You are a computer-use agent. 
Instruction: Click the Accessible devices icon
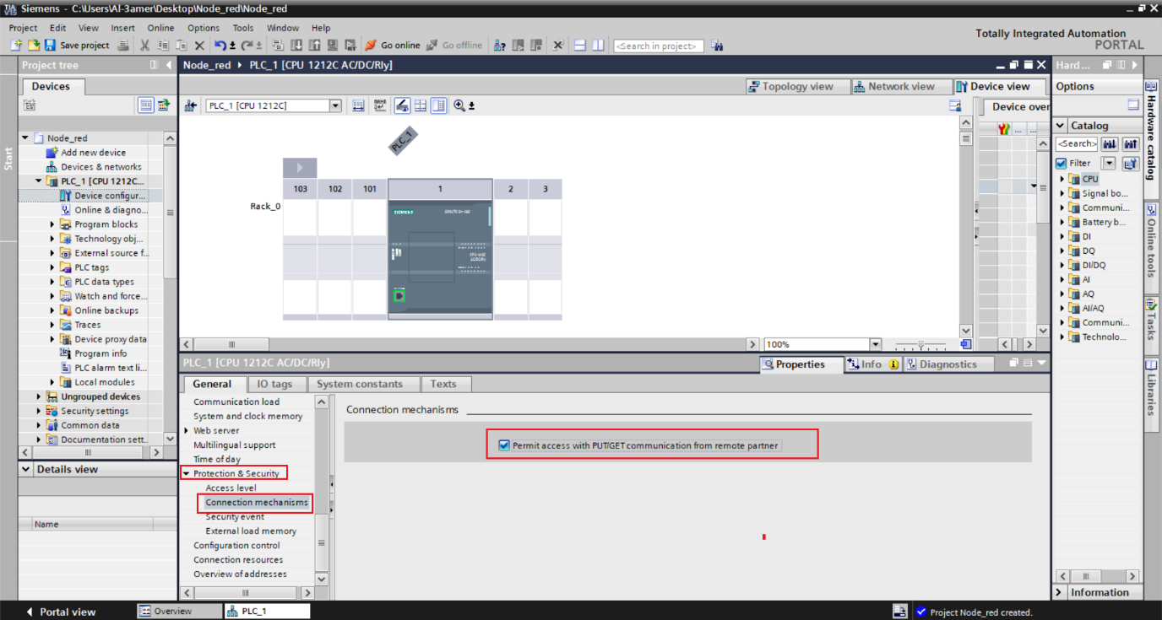click(498, 45)
